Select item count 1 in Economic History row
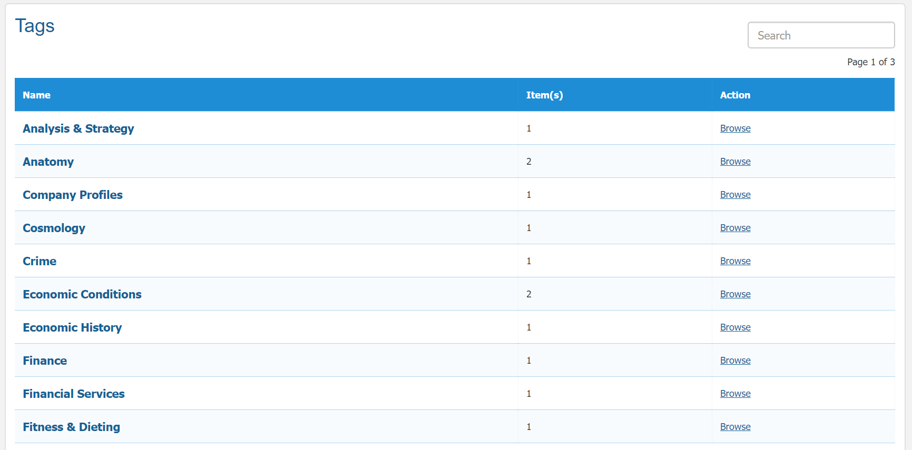 pos(528,327)
